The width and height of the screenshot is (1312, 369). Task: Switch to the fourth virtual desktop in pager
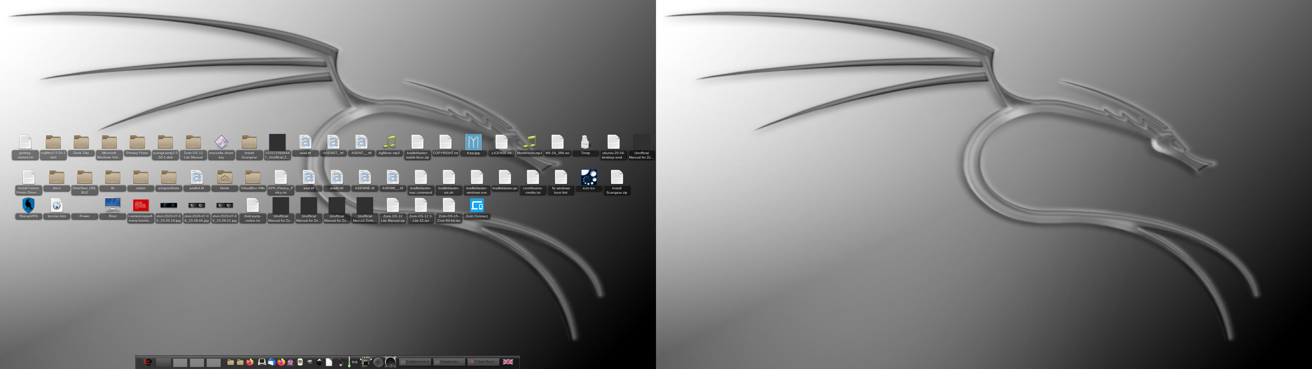[x=214, y=363]
